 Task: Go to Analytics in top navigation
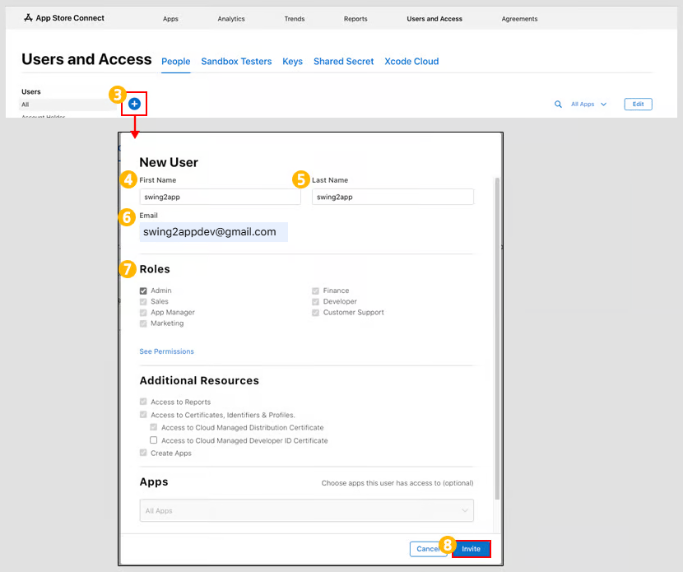(x=231, y=19)
